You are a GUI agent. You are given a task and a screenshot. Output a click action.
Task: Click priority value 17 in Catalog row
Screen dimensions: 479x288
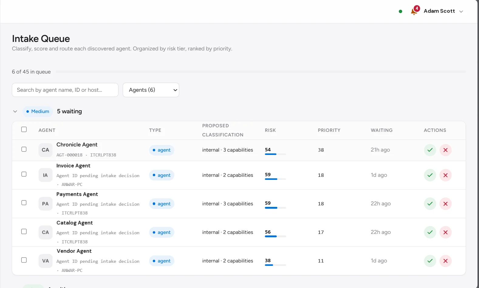[321, 232]
